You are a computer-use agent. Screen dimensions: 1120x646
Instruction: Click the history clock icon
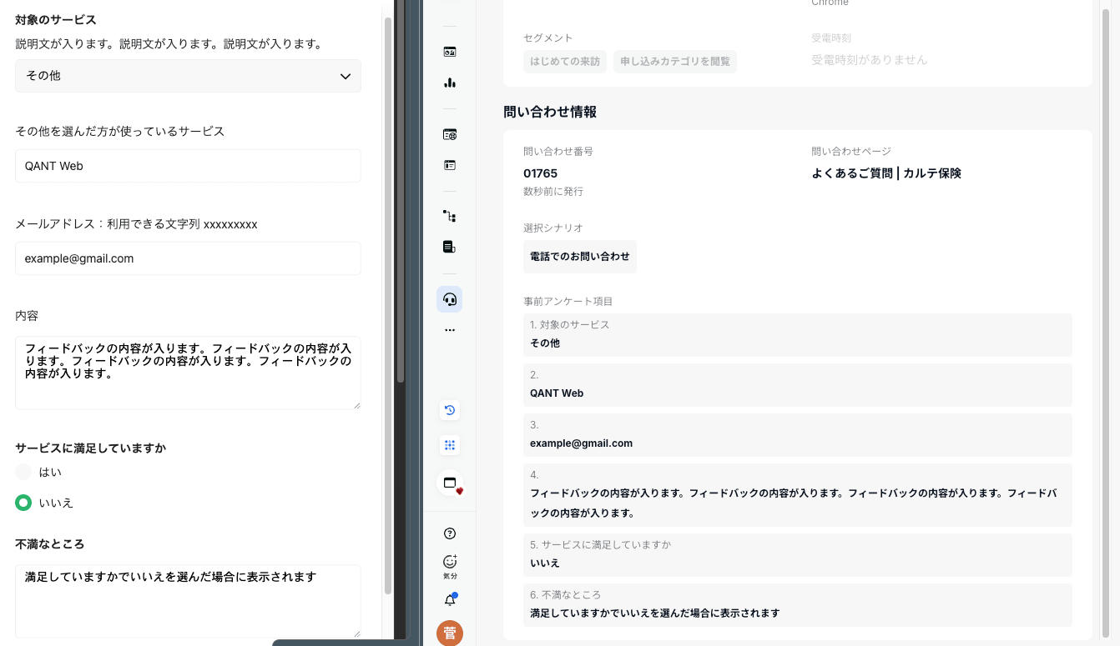(449, 410)
